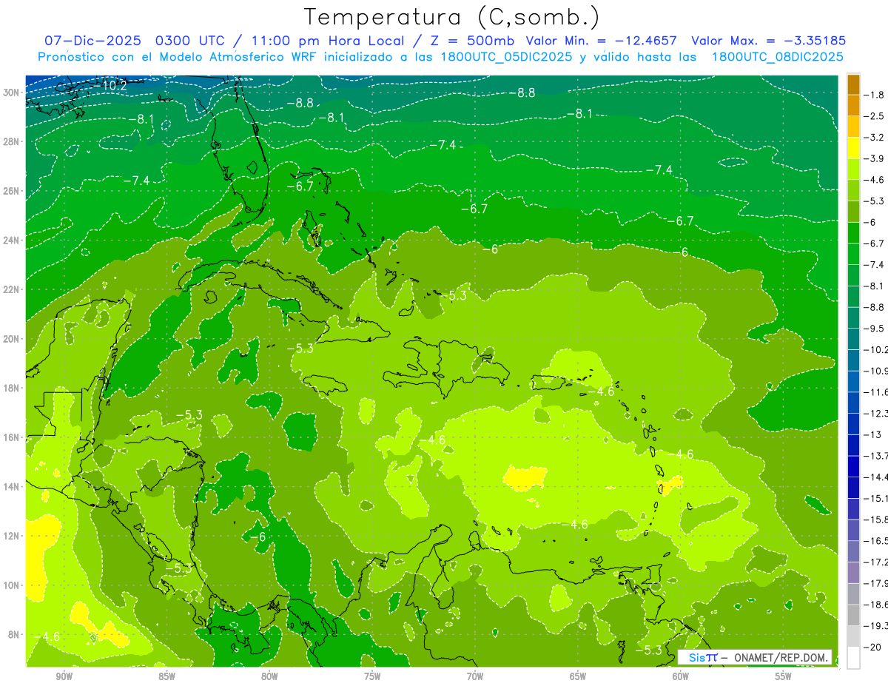Click the '80W' longitude axis label
888x686 pixels.
click(x=269, y=676)
